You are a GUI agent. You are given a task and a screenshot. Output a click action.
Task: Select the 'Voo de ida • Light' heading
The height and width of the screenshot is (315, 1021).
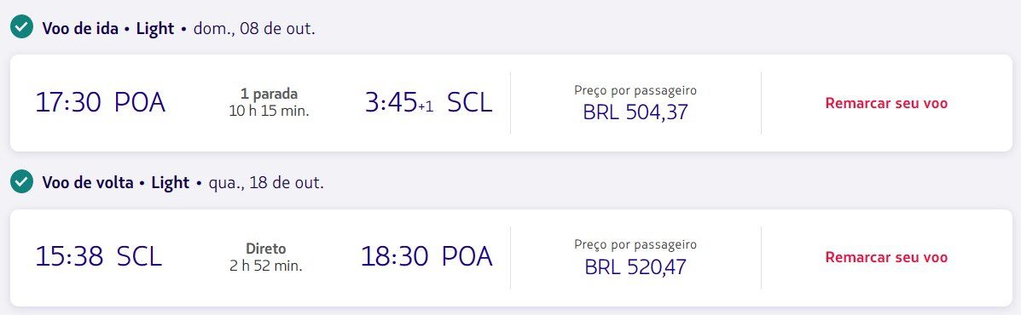click(108, 29)
